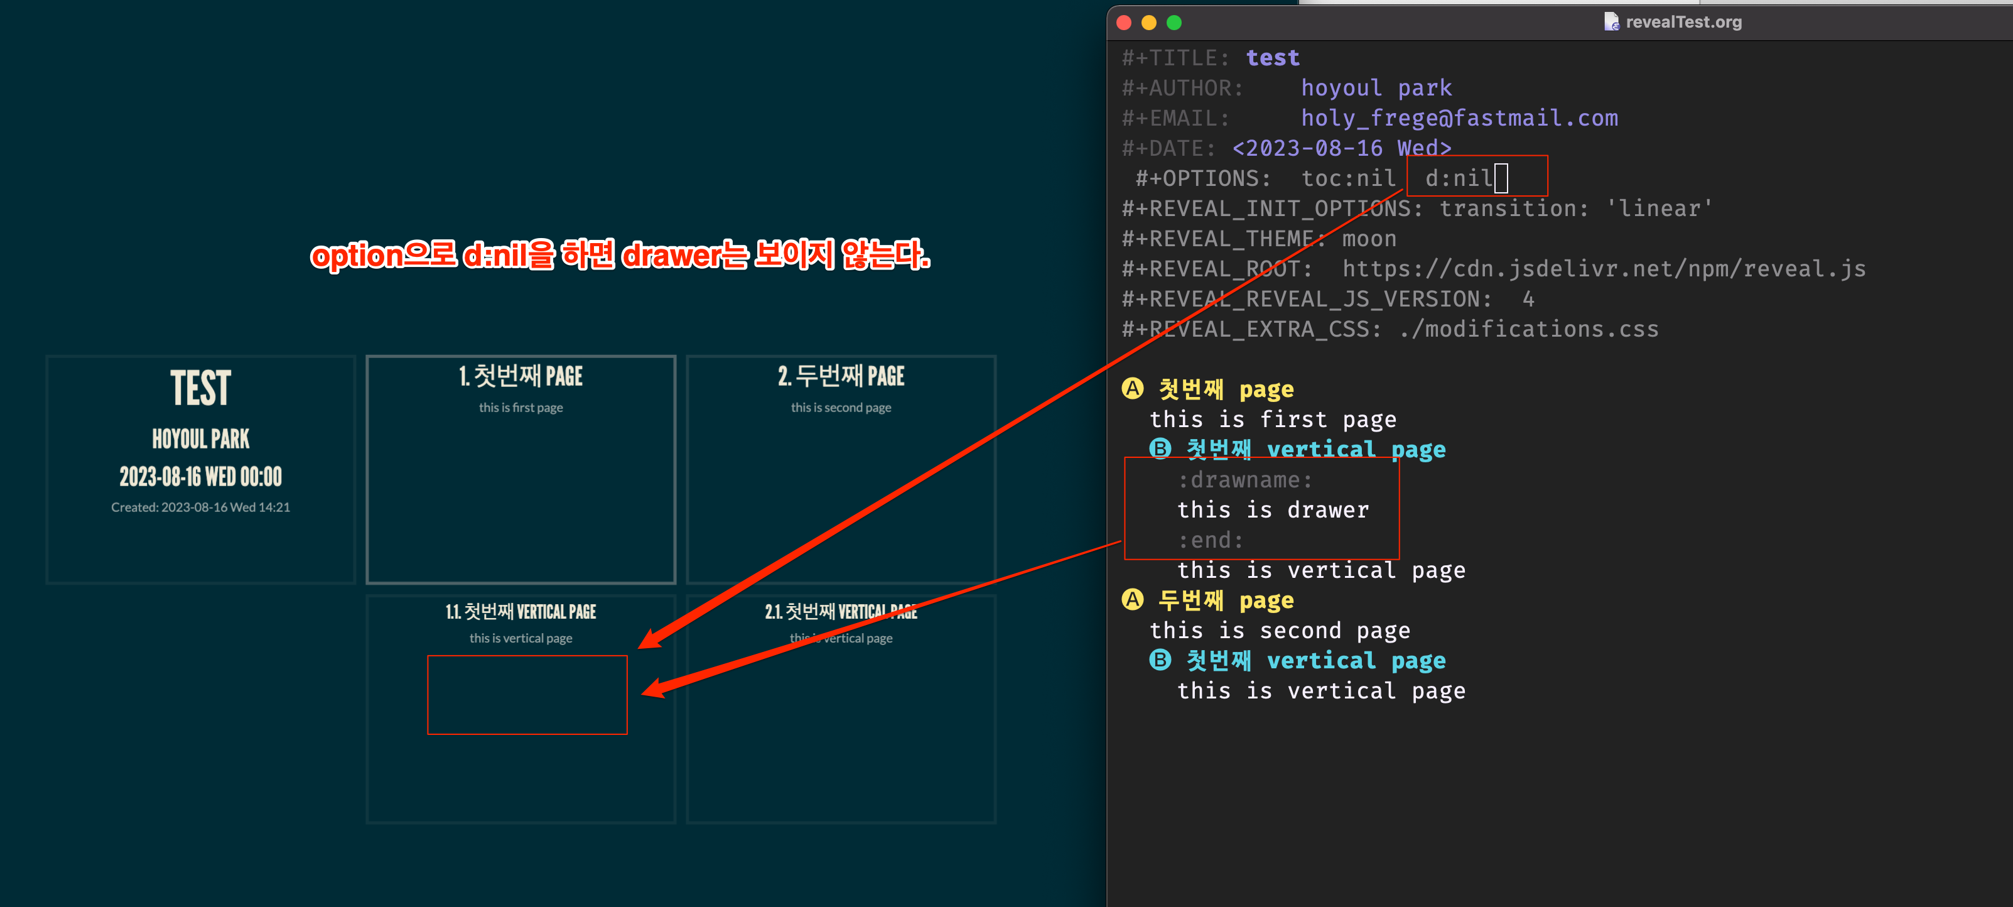Close the revealTest.org window
Viewport: 2013px width, 907px height.
tap(1124, 23)
